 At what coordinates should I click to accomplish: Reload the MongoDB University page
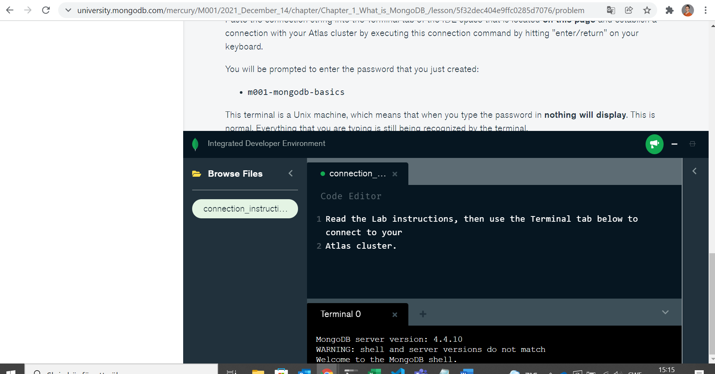tap(46, 10)
